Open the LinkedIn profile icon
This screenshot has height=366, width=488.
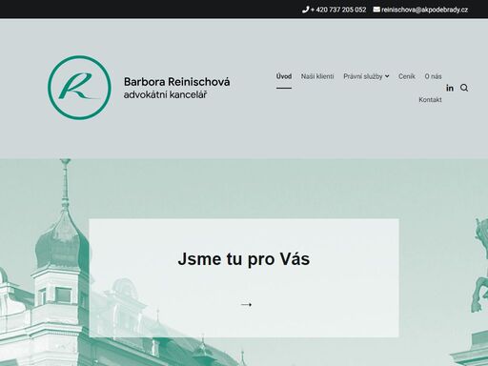[450, 88]
